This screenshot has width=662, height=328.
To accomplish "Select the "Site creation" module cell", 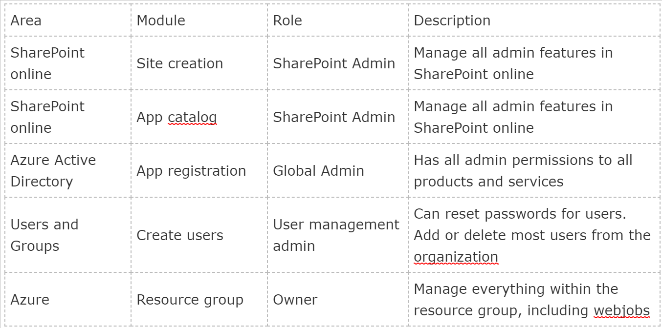I will (x=199, y=63).
